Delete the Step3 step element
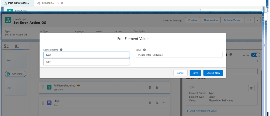 tap(157, 103)
